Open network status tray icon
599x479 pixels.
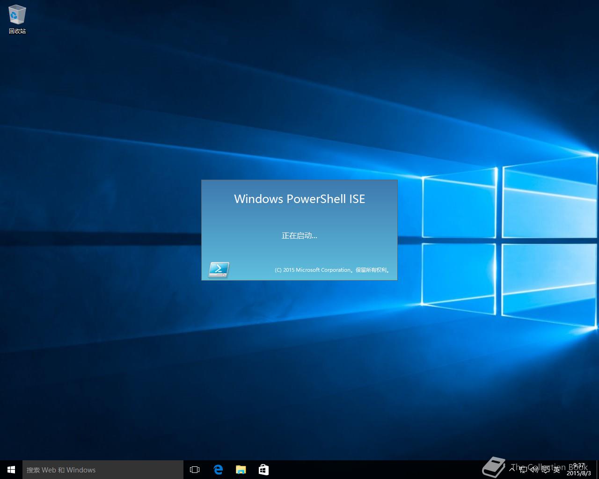coord(523,470)
